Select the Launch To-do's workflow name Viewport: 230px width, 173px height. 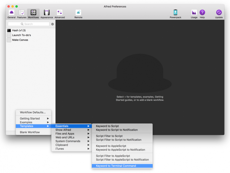pos(22,35)
